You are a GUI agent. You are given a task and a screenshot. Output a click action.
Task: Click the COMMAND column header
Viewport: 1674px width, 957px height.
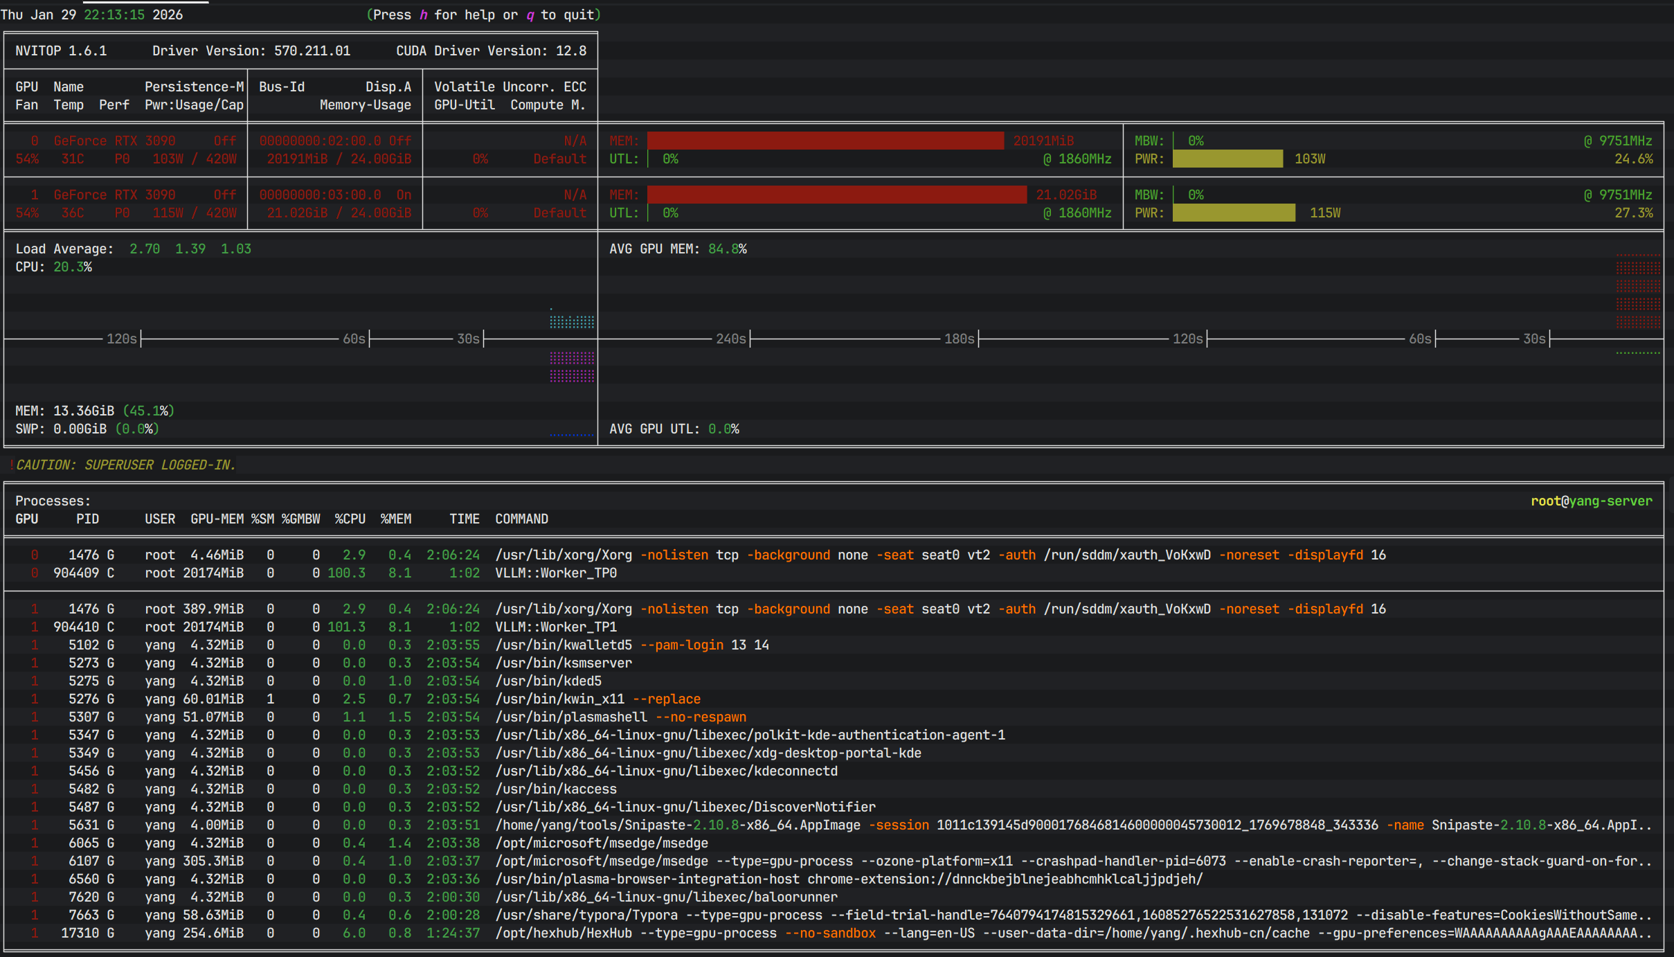coord(521,519)
